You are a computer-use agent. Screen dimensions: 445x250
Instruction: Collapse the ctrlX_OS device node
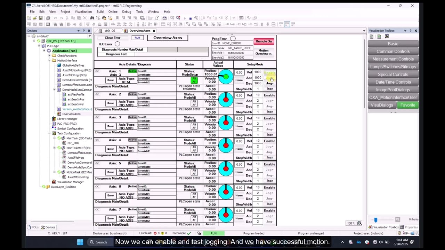tap(34, 41)
